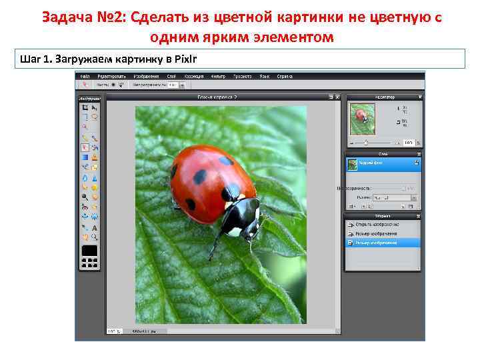
Task: Select the Paint Bucket tool
Action: tap(94, 147)
